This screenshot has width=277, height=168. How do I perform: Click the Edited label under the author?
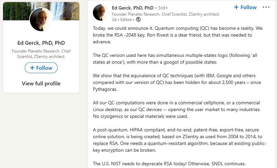(x=126, y=20)
